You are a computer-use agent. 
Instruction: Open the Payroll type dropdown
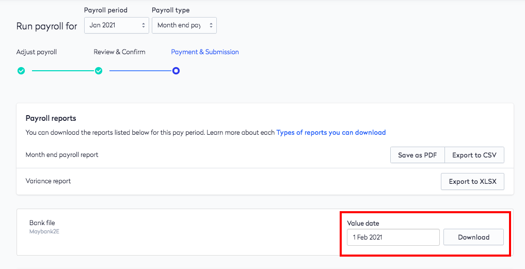pyautogui.click(x=184, y=25)
